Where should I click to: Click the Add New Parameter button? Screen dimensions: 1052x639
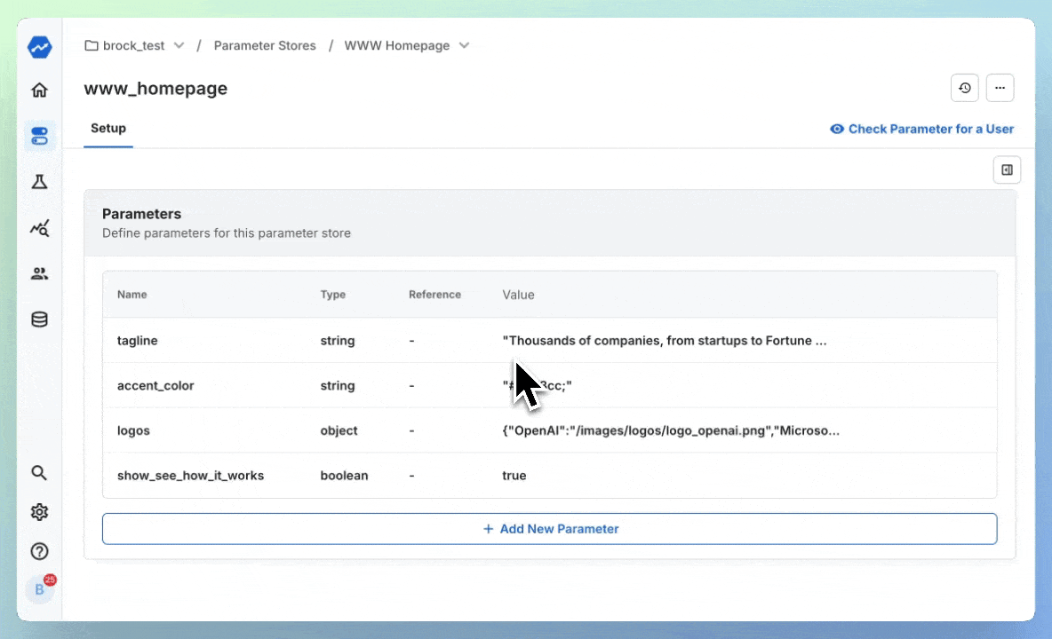550,528
